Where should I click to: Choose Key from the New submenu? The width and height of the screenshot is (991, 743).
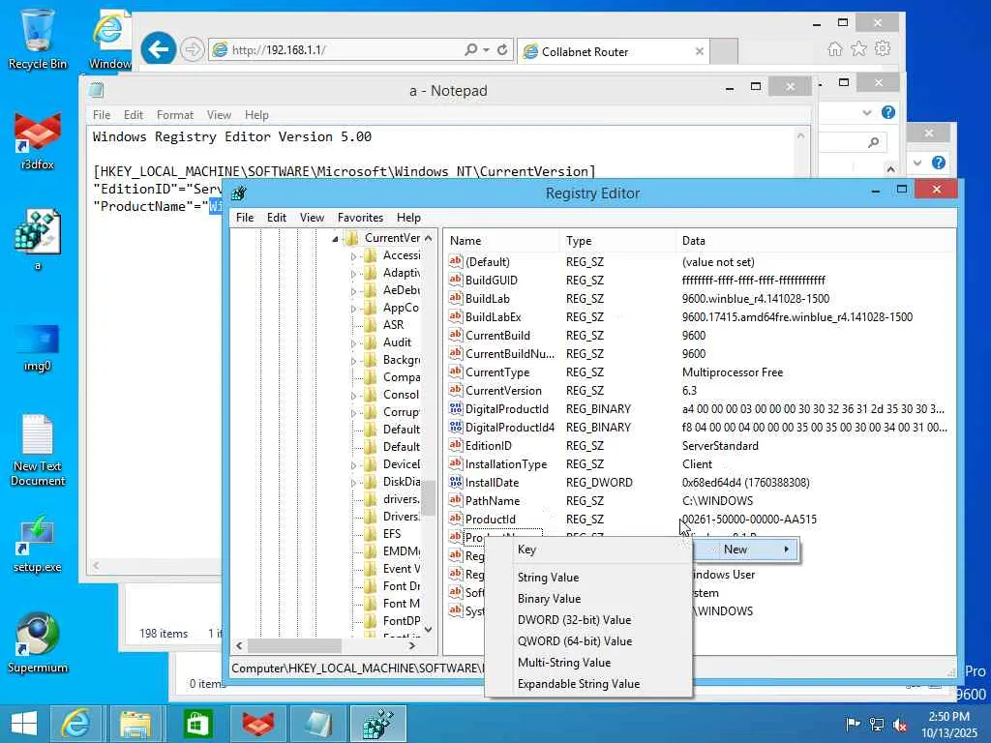coord(526,550)
